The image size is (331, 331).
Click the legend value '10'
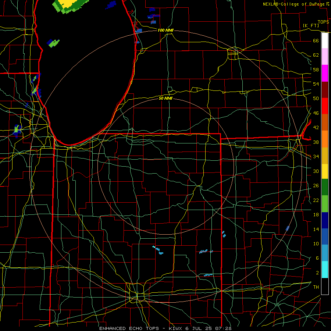click(316, 244)
